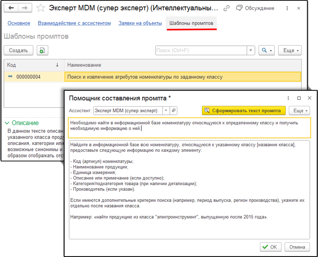Viewport: 318px width, 257px height.
Task: Open the dialog's three-dot menu
Action: point(288,98)
